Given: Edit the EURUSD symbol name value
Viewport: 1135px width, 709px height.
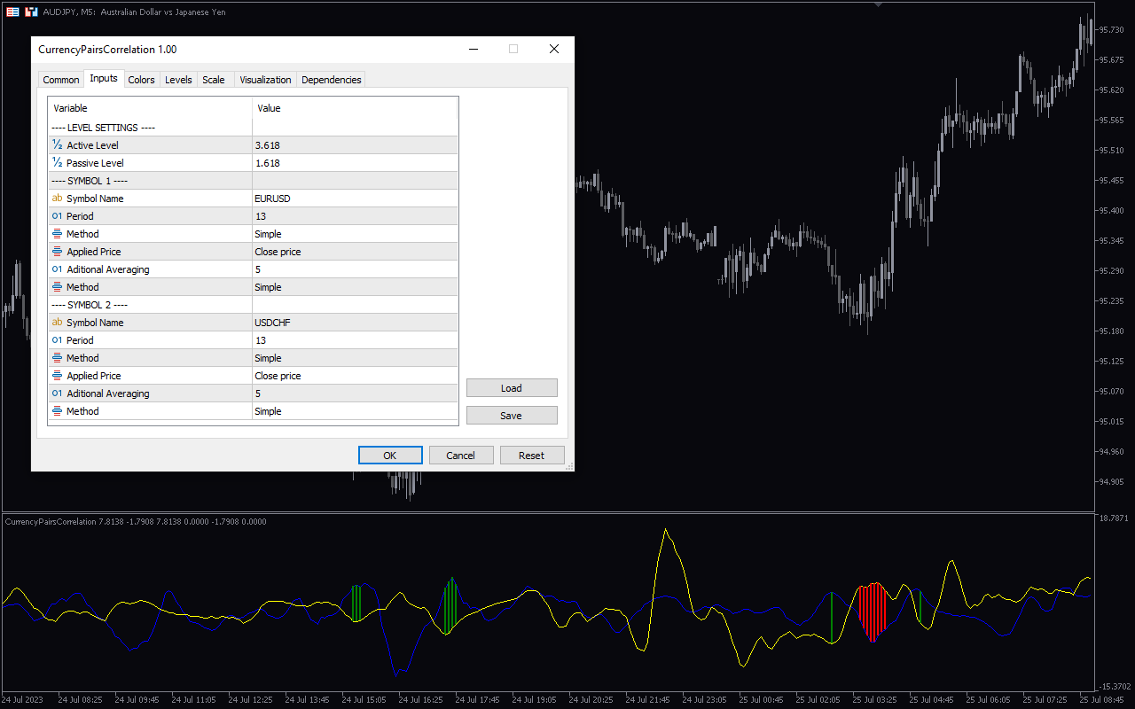Looking at the screenshot, I should [x=355, y=199].
